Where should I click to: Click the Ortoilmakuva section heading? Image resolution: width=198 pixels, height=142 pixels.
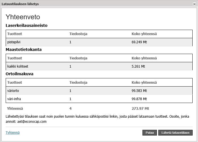(x=20, y=74)
